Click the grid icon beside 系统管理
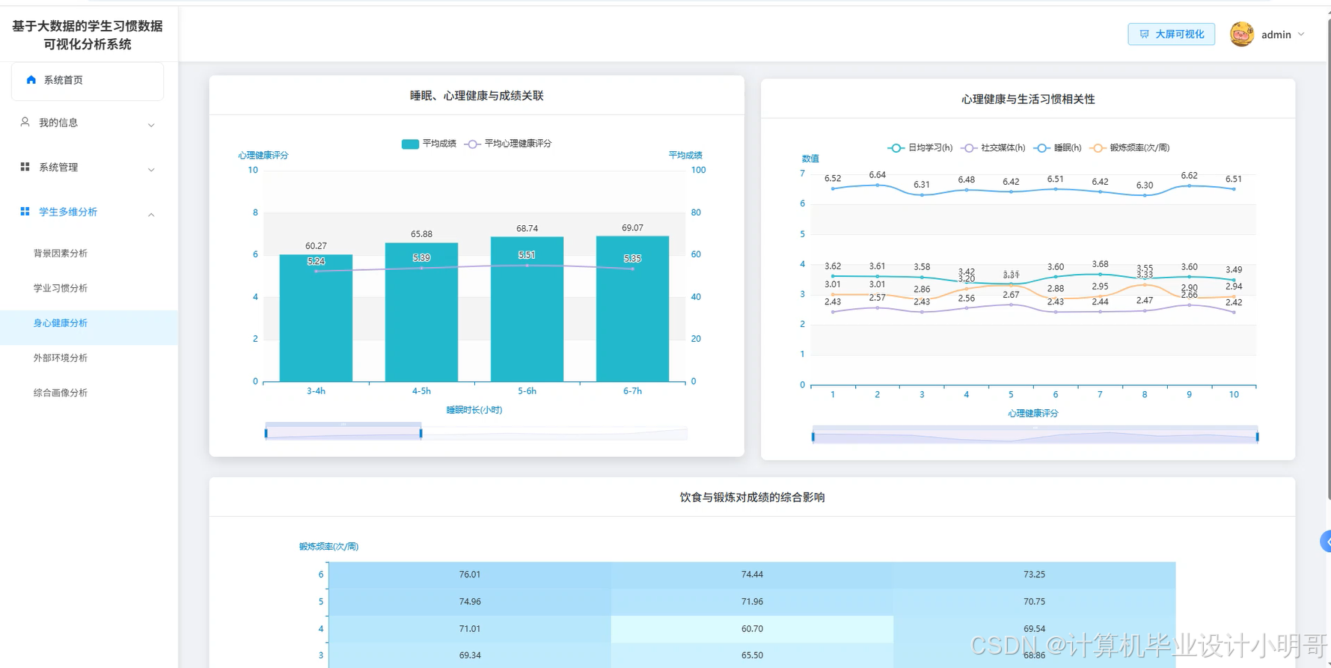Image resolution: width=1331 pixels, height=668 pixels. point(25,167)
